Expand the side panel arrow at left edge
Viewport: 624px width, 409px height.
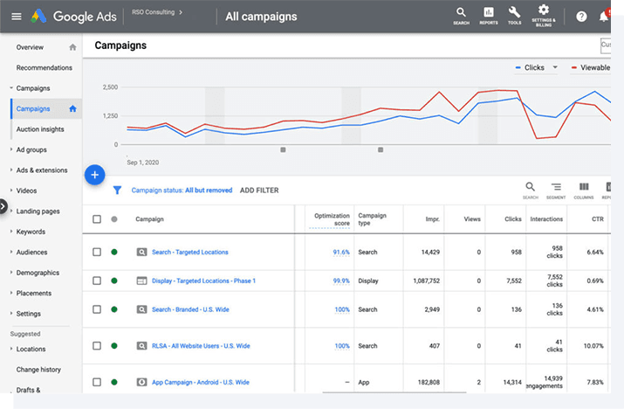[x=3, y=206]
